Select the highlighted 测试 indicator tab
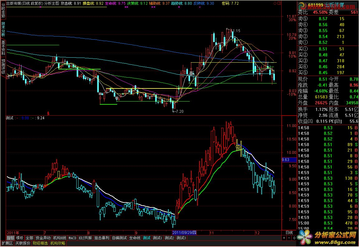Viewport: 359px width, 247px height. tap(146, 238)
